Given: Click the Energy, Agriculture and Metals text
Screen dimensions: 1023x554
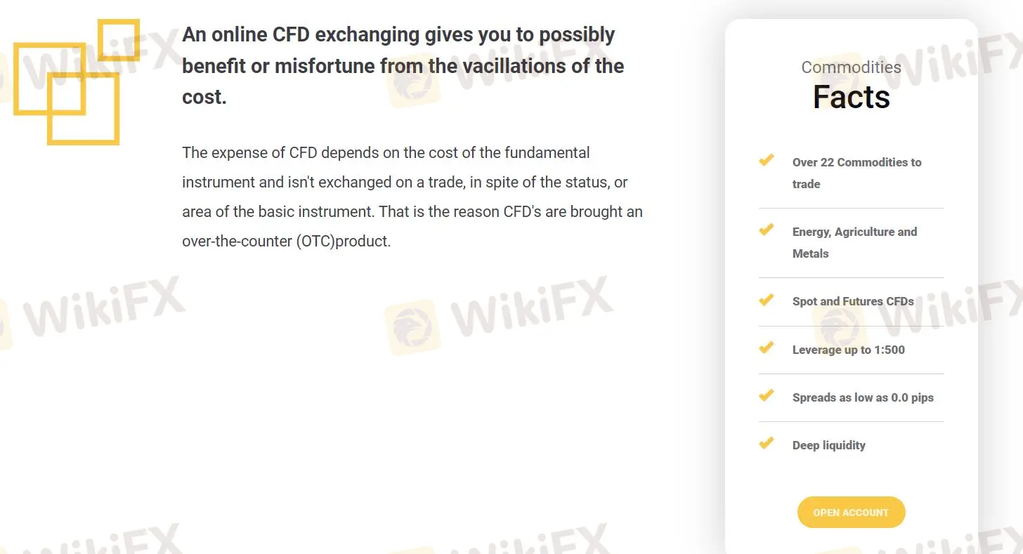Looking at the screenshot, I should (x=854, y=242).
